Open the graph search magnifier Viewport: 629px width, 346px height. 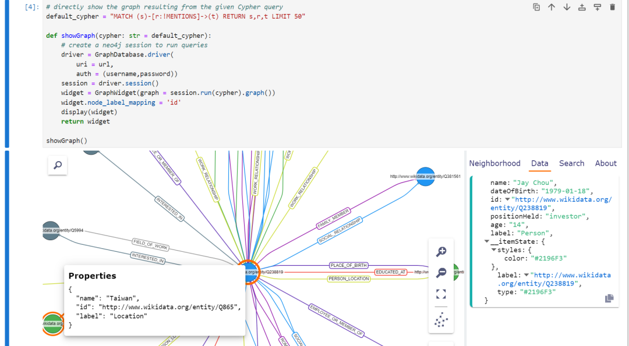[x=58, y=165]
